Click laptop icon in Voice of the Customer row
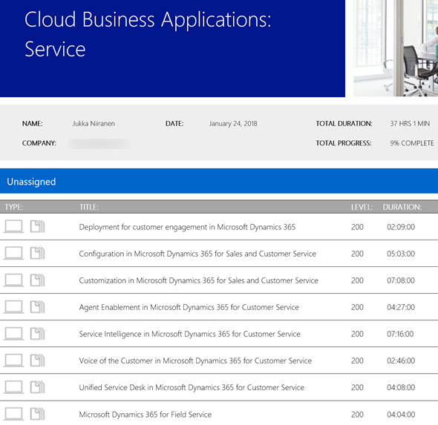 pos(13,360)
